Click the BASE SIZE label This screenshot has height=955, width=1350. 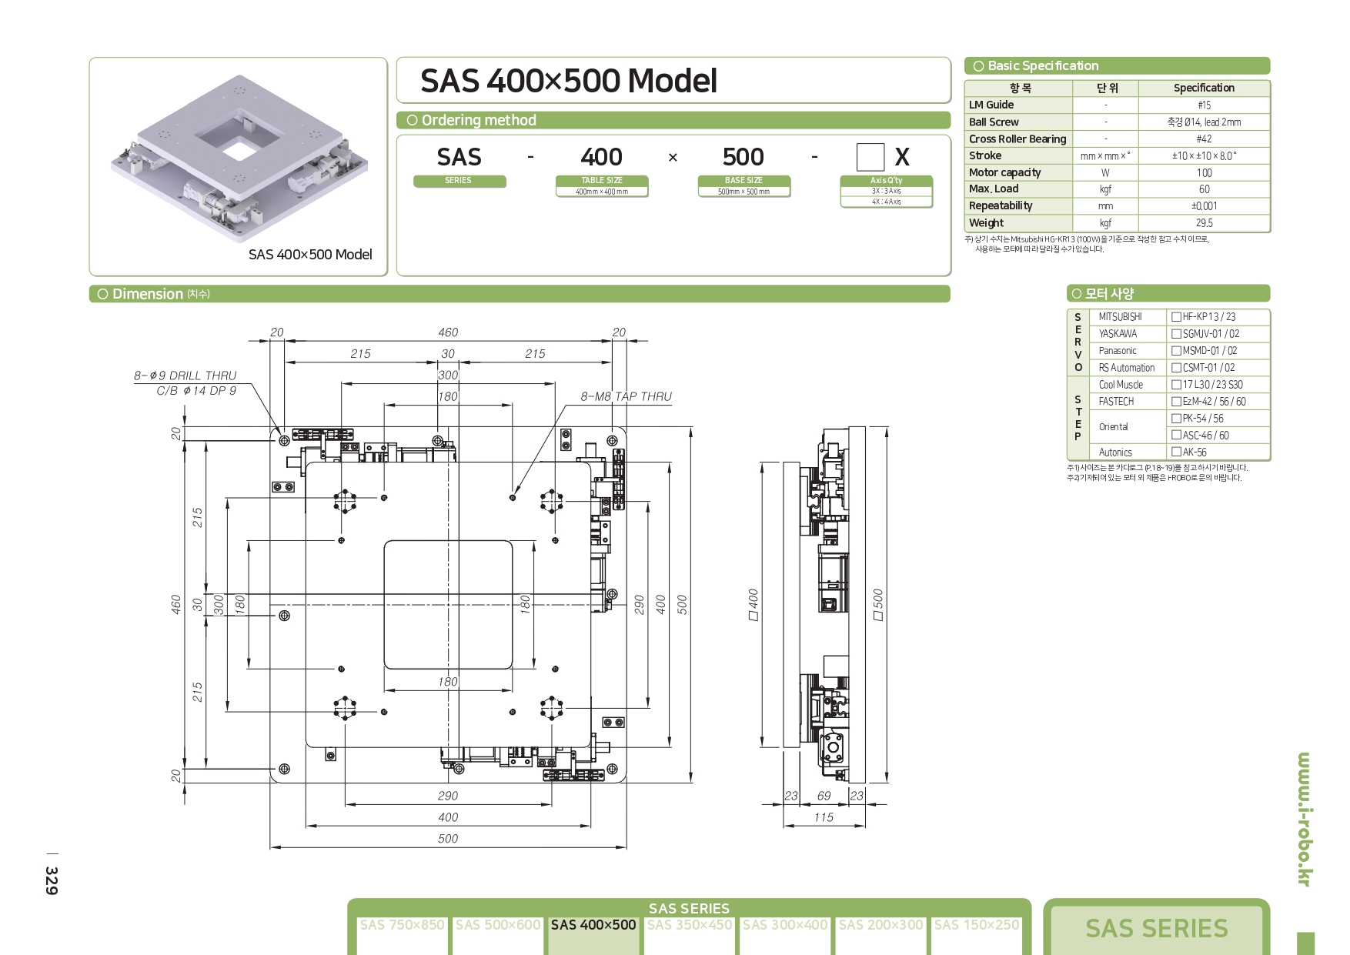tap(744, 181)
